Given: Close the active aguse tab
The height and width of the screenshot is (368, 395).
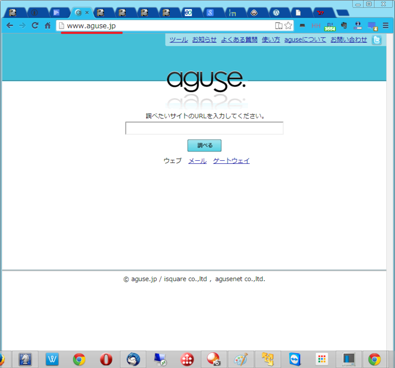Looking at the screenshot, I should [87, 12].
